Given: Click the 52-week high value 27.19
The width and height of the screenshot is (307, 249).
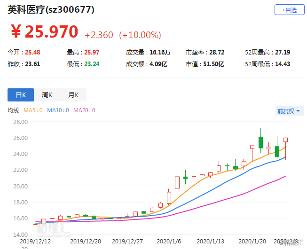Looking at the screenshot, I should pyautogui.click(x=283, y=52).
